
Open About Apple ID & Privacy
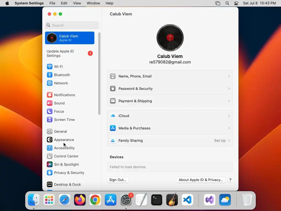201,180
